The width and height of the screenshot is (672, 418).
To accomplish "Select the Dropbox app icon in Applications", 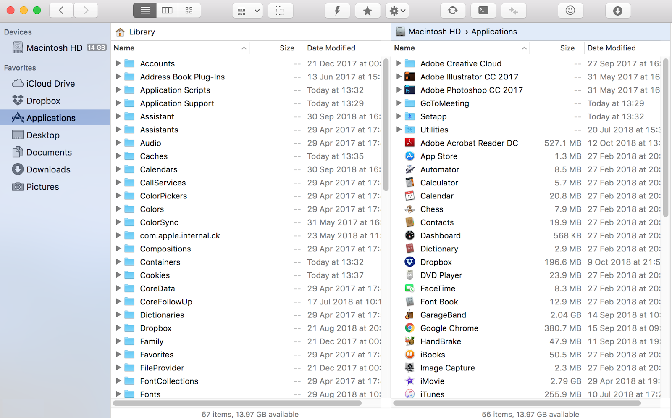I will point(410,262).
